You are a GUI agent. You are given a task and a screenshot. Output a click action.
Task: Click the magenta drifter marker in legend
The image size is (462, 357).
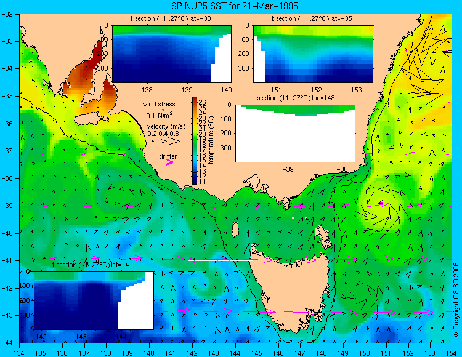[x=169, y=162]
